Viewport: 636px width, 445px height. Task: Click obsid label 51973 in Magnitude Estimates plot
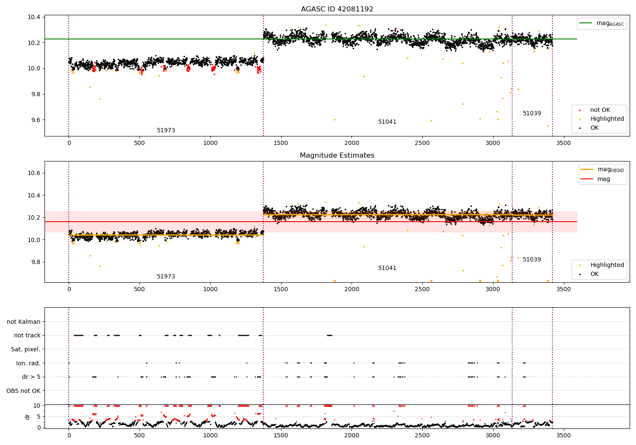click(166, 277)
